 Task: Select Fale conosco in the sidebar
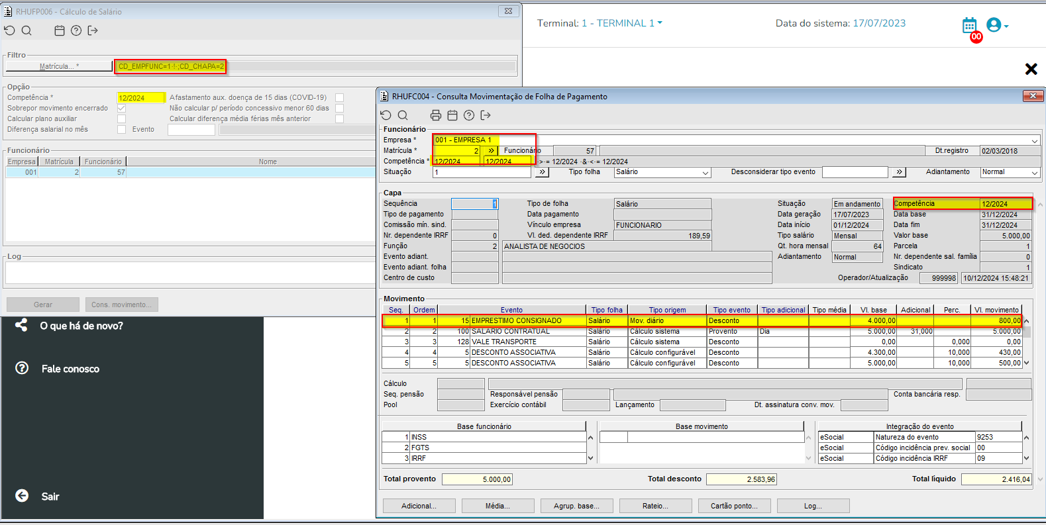pos(70,369)
